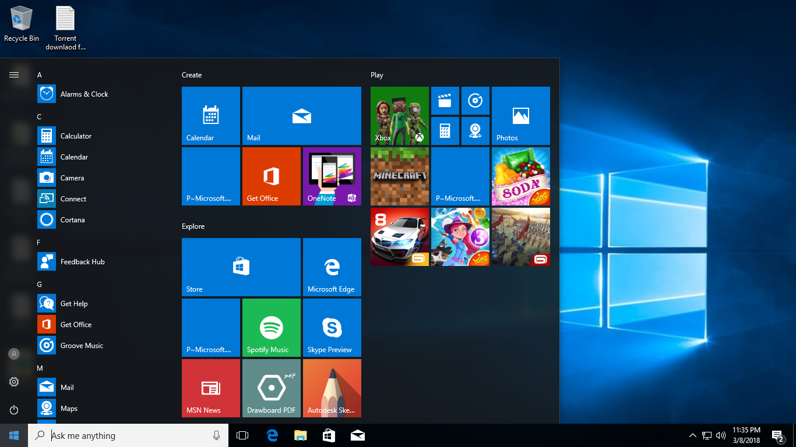796x447 pixels.
Task: Click the Play group header
Action: coord(377,75)
